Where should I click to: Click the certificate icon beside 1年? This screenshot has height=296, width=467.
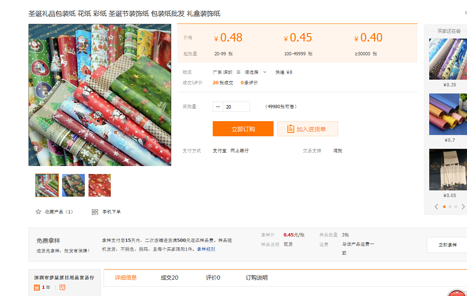pyautogui.click(x=63, y=287)
